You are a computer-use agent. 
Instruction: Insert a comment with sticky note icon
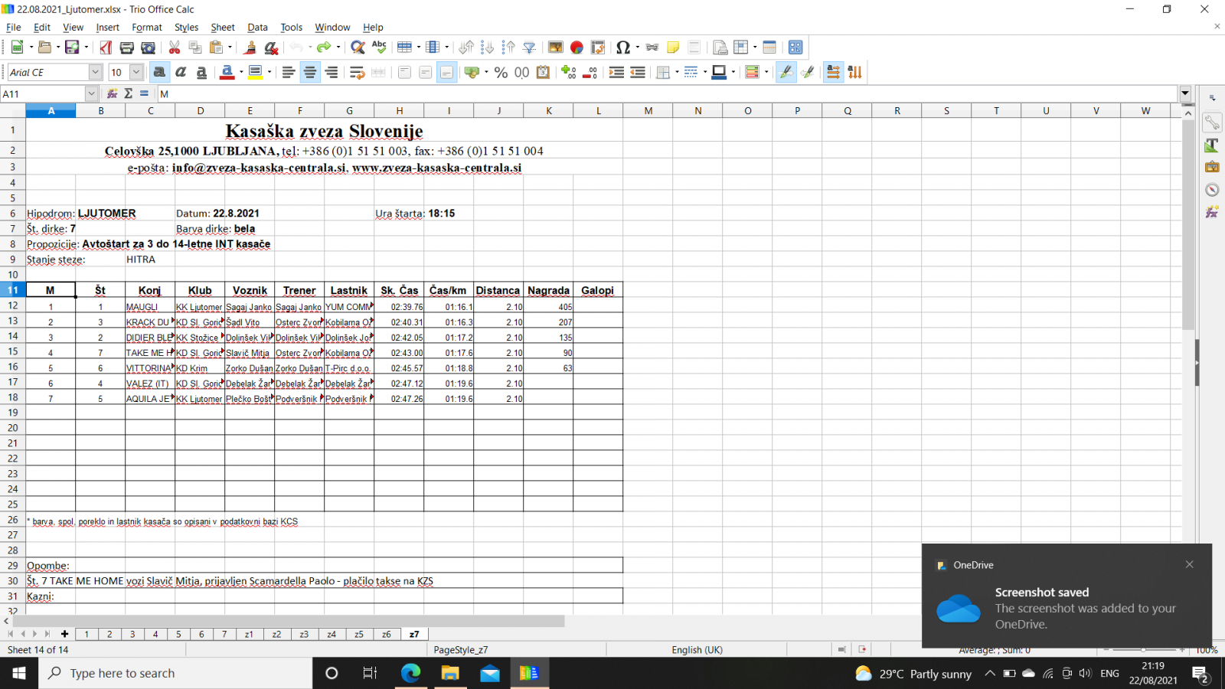click(x=673, y=47)
